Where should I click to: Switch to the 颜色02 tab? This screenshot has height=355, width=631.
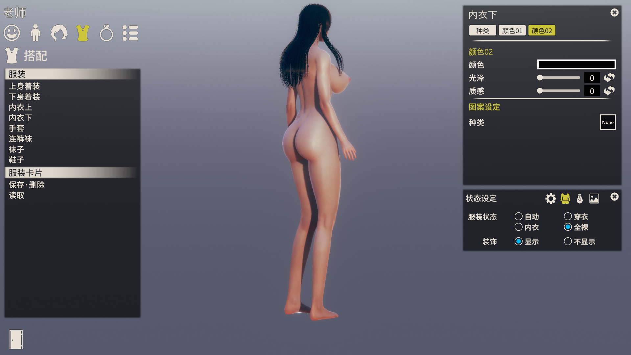[542, 31]
